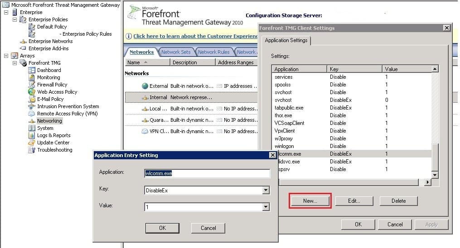The height and width of the screenshot is (248, 460).
Task: Collapse the Arrays tree node
Action: tap(6, 56)
